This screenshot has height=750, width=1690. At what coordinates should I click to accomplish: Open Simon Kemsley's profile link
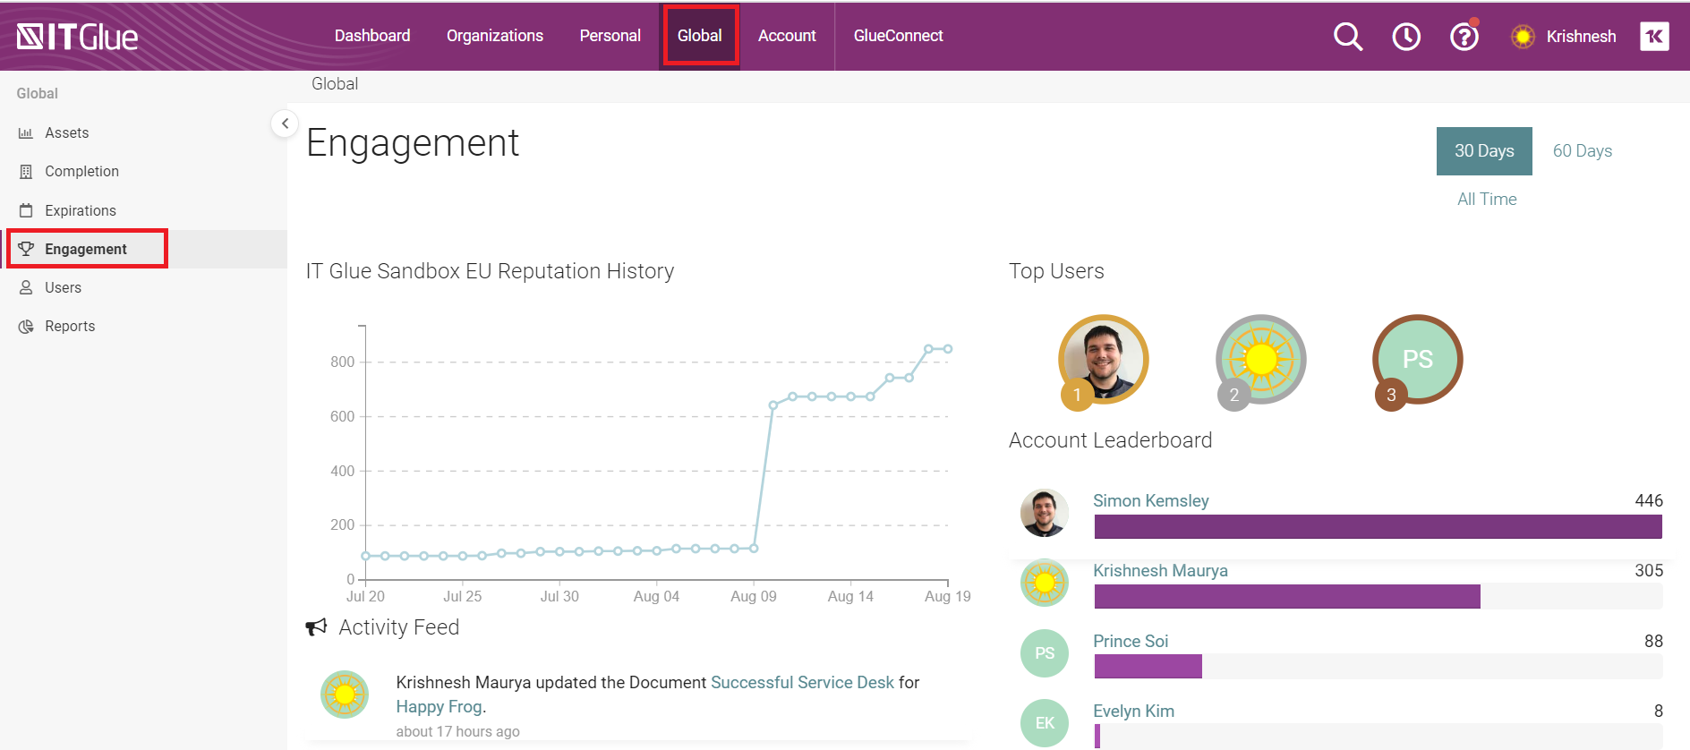click(x=1150, y=501)
